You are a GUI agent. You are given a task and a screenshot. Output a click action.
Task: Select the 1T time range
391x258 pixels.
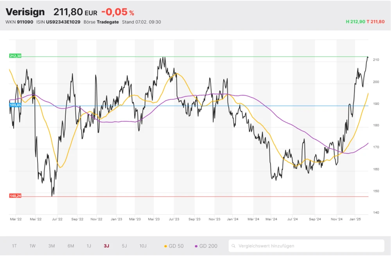click(14, 246)
